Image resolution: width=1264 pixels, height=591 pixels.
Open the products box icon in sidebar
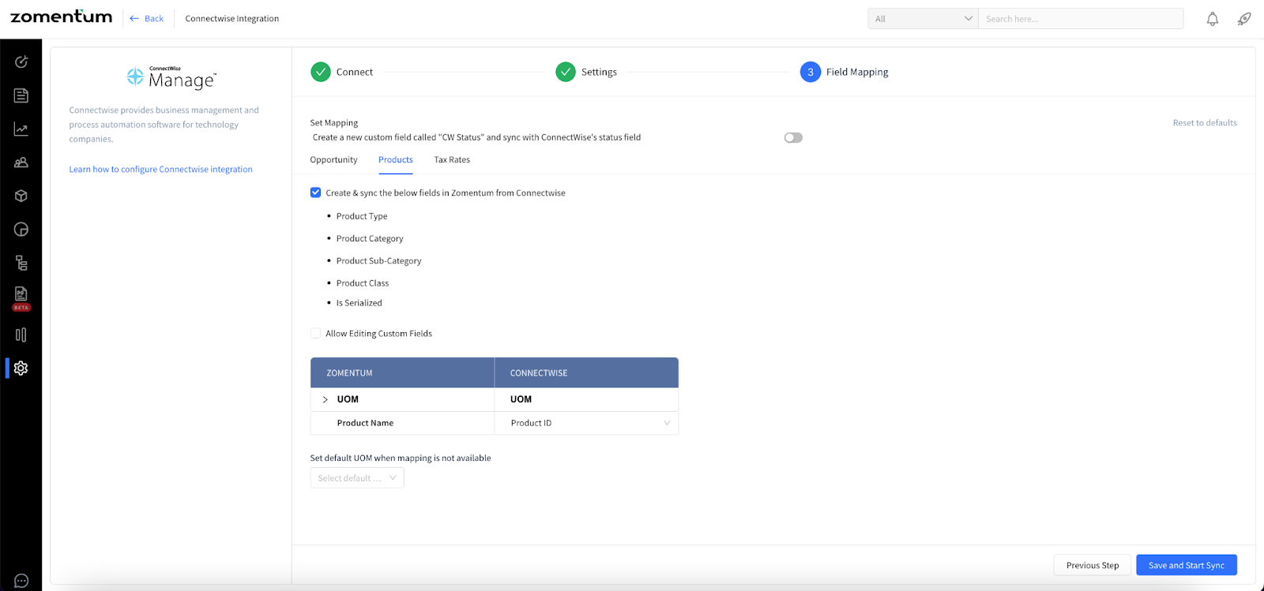[21, 196]
